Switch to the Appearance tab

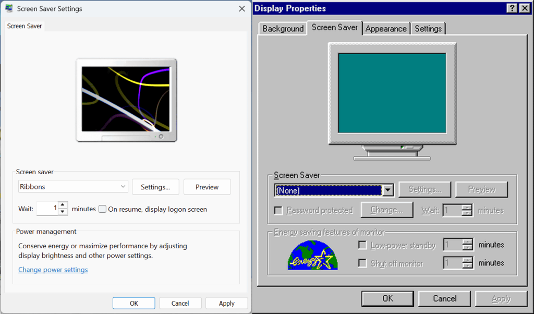(x=385, y=29)
